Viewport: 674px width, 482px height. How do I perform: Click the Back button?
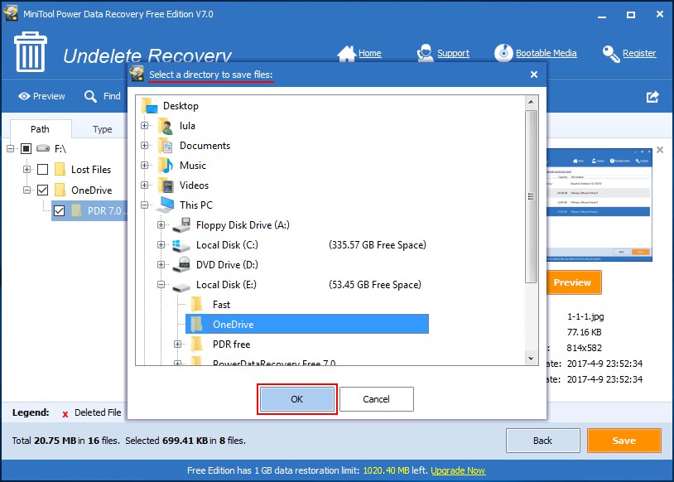click(x=542, y=441)
